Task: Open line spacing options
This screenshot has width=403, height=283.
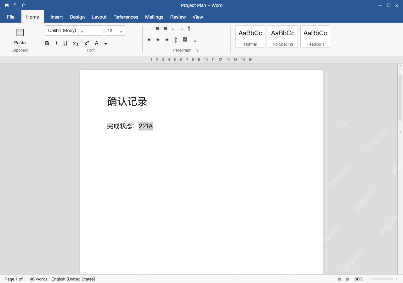Action: point(176,40)
